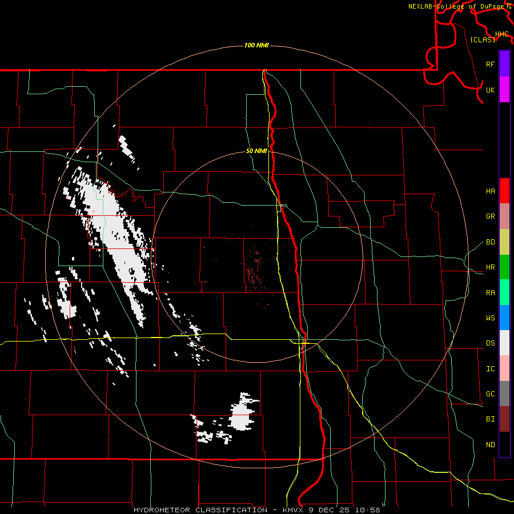Click the IC pink legend swatch
Viewport: 514px width, 514px height.
click(504, 368)
